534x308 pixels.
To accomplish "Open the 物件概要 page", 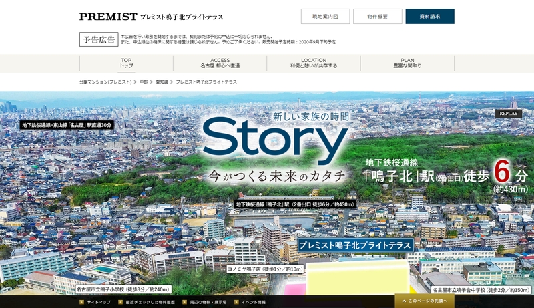I will [x=377, y=16].
